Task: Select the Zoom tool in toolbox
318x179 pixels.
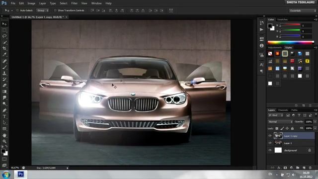Action: tap(4, 141)
